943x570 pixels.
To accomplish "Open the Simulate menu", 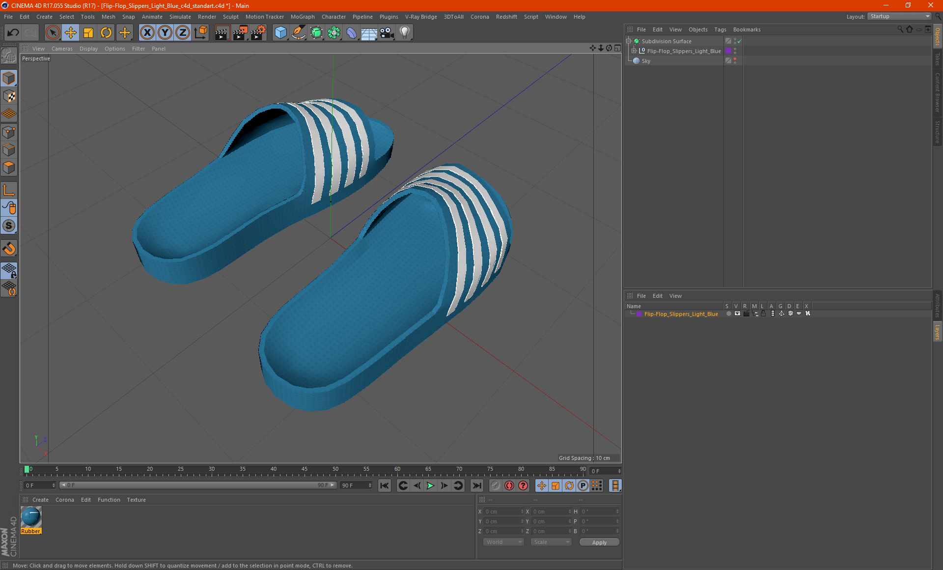I will coord(180,17).
